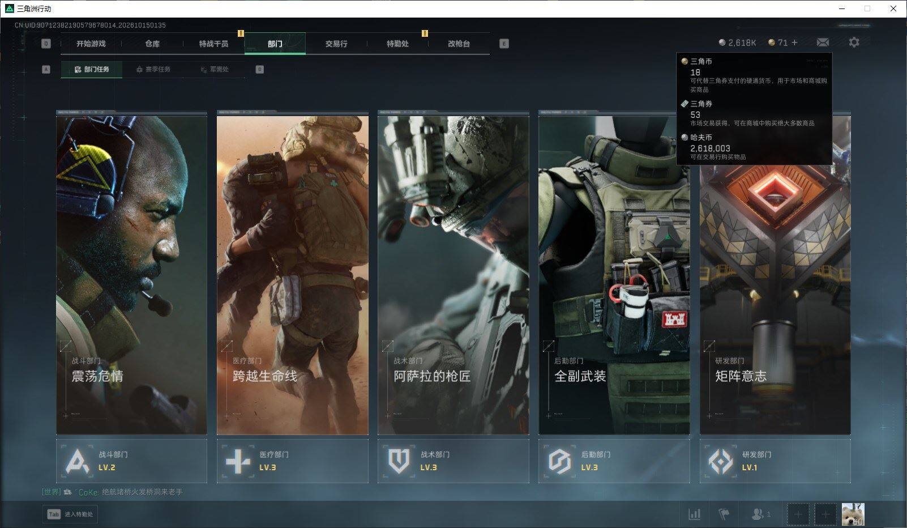
Task: Open the settings gear icon
Action: pos(854,42)
